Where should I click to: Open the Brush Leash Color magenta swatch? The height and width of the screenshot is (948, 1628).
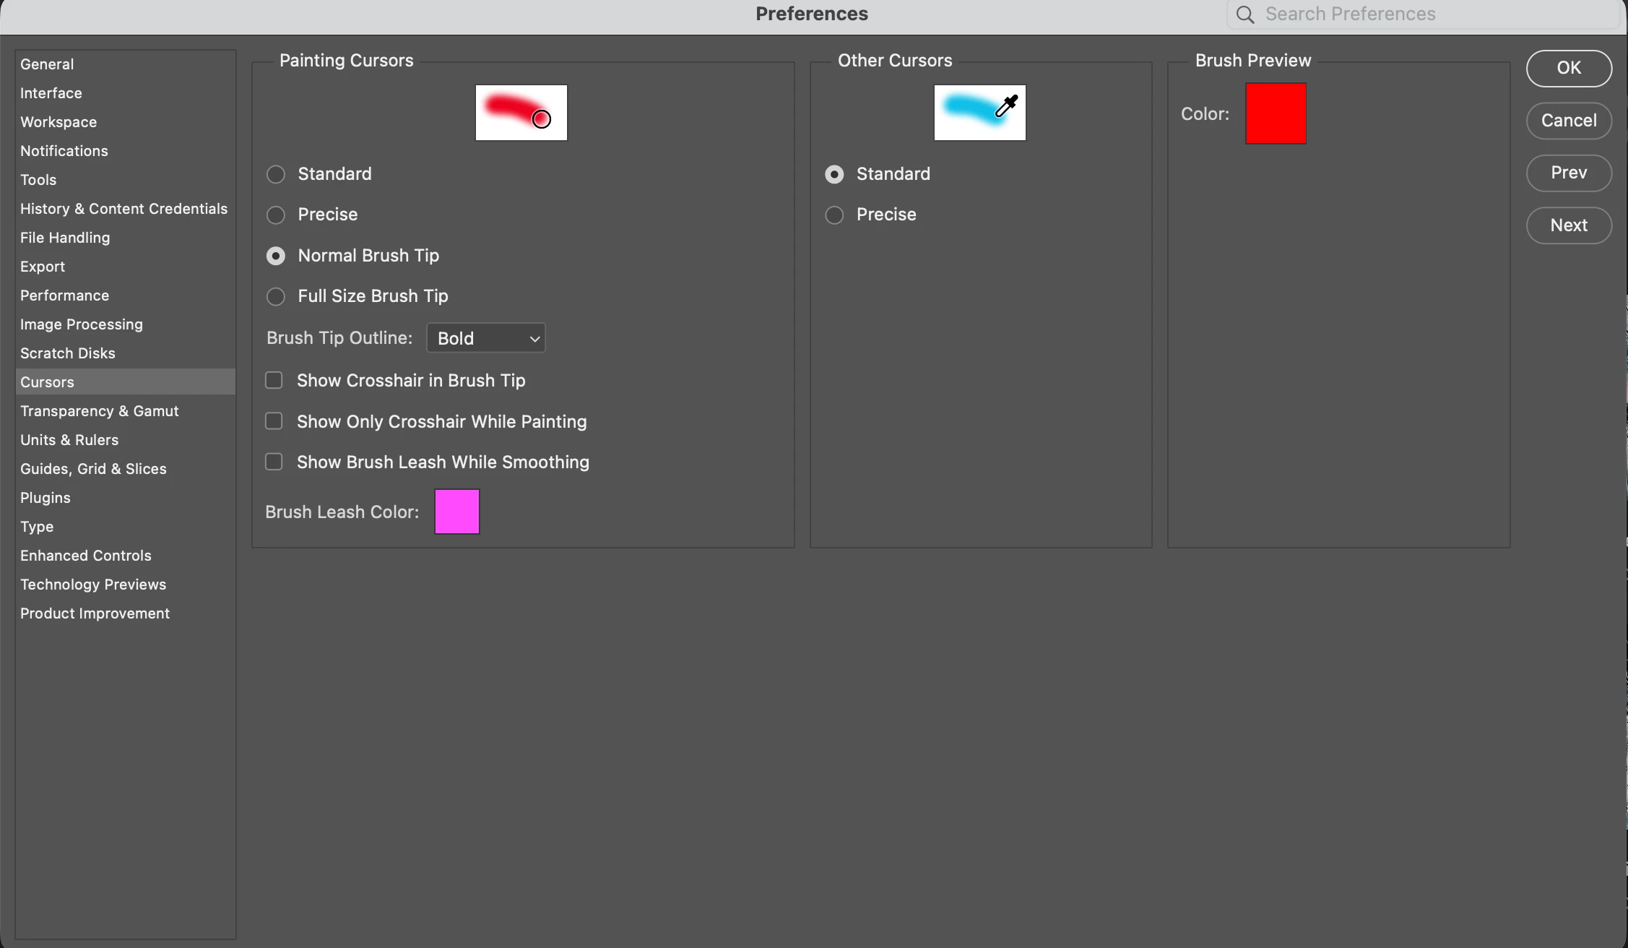click(x=457, y=512)
